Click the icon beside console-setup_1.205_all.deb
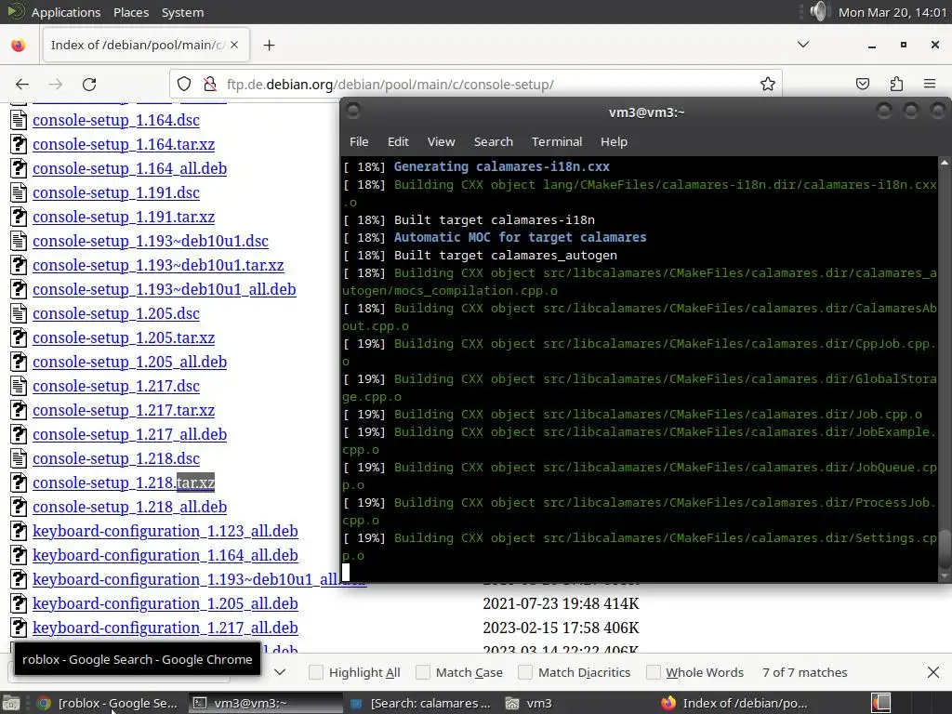 click(19, 362)
